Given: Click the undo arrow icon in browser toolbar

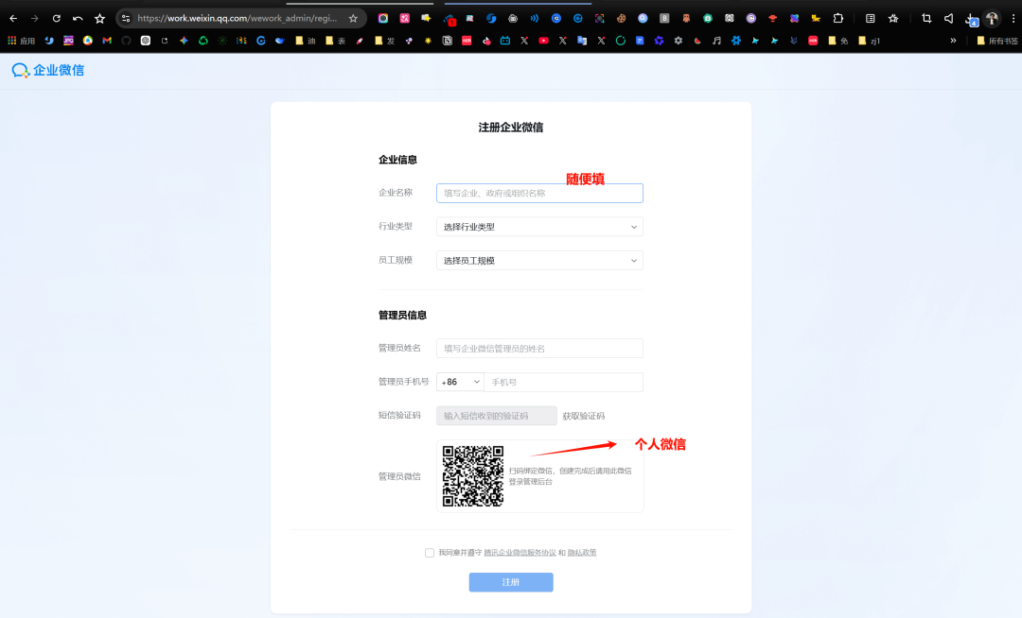Looking at the screenshot, I should pos(78,18).
